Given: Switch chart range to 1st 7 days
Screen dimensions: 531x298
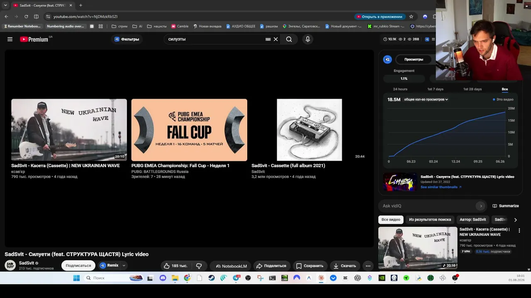Looking at the screenshot, I should tap(435, 89).
